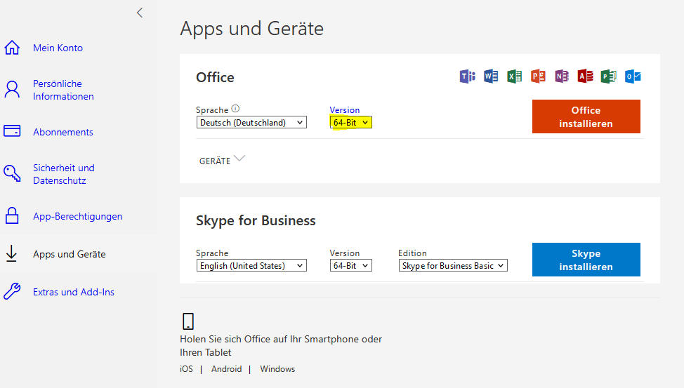
Task: Click the Skype installieren button
Action: point(586,260)
